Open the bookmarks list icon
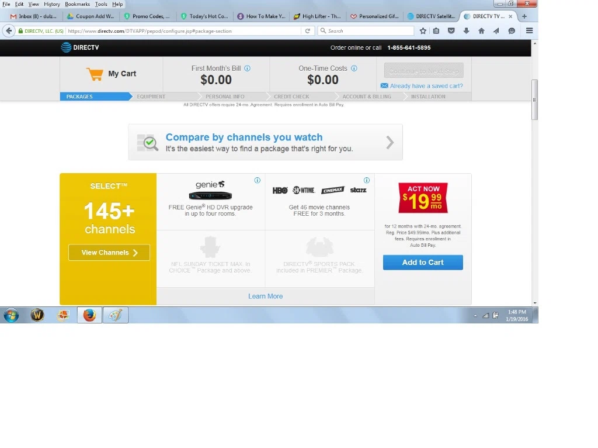This screenshot has width=598, height=448. tap(436, 31)
